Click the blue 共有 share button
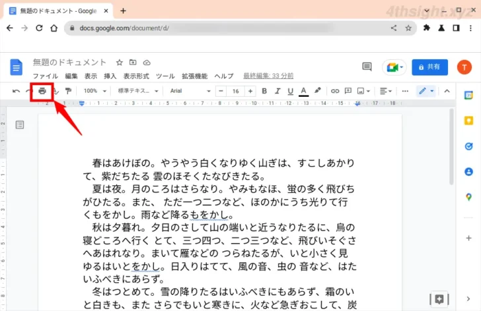Viewport: 481px width, 311px height. click(429, 67)
